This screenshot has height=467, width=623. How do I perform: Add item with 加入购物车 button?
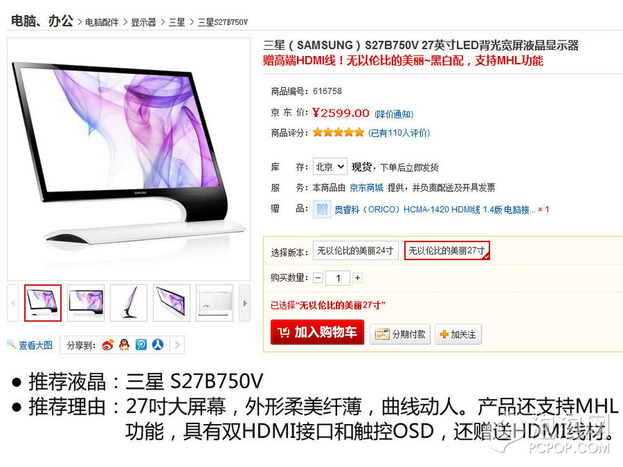coord(317,332)
